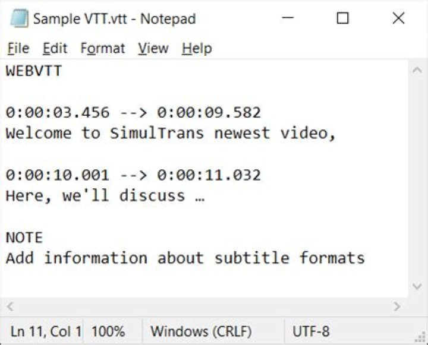Maximize the Notepad window

tap(342, 18)
